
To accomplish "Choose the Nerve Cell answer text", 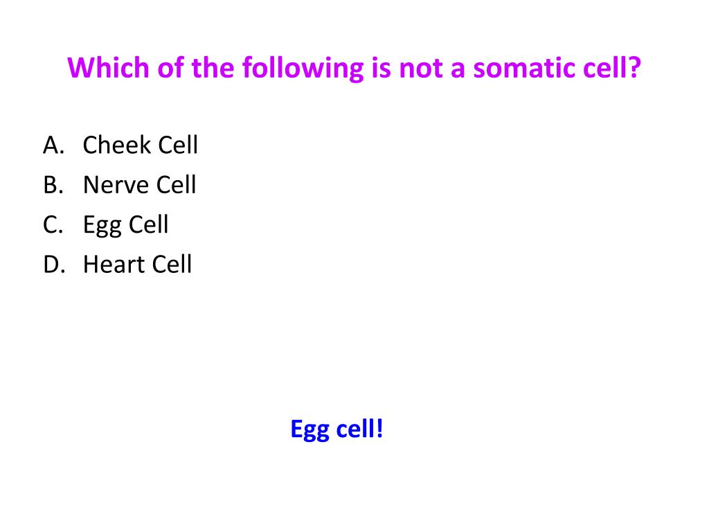I will pyautogui.click(x=140, y=185).
